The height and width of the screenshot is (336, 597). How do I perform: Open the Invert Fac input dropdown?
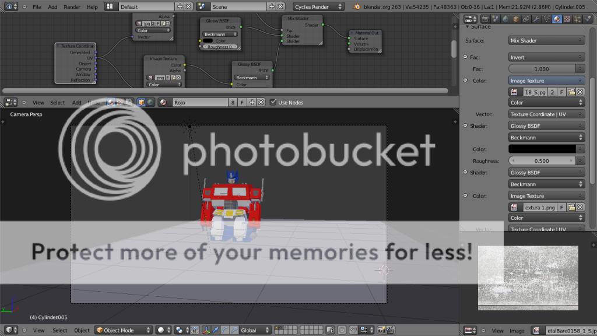pyautogui.click(x=546, y=57)
